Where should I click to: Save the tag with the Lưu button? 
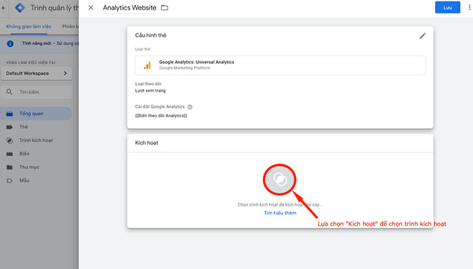[x=447, y=7]
